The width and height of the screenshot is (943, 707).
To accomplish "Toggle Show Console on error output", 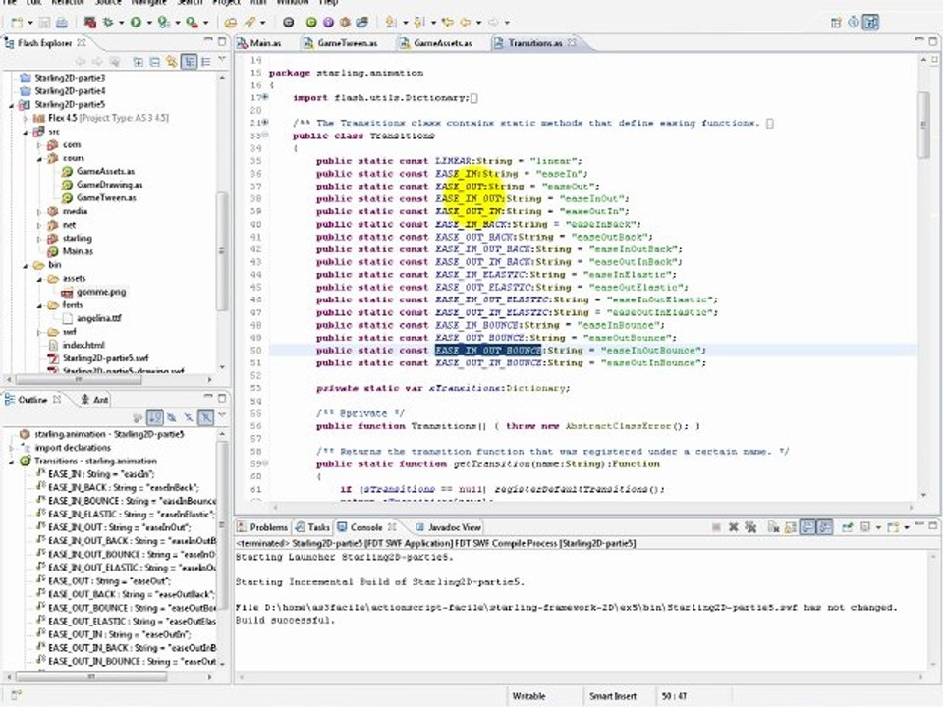I will [x=824, y=527].
